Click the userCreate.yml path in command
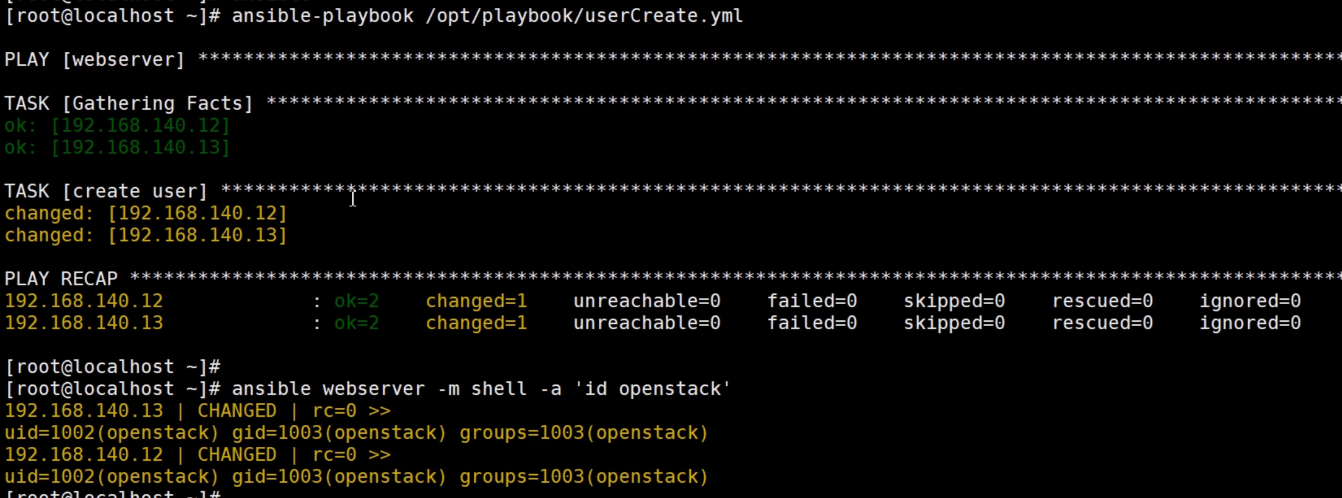The width and height of the screenshot is (1342, 498). point(584,16)
